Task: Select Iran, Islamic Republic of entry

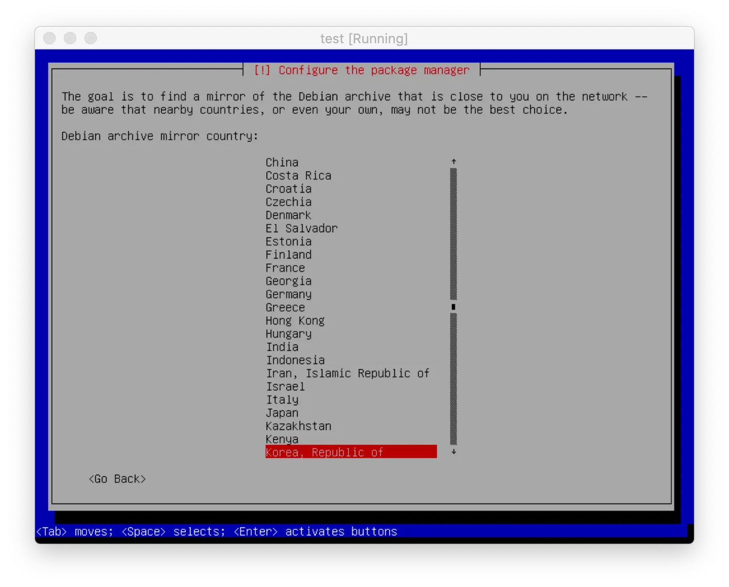Action: pos(348,373)
